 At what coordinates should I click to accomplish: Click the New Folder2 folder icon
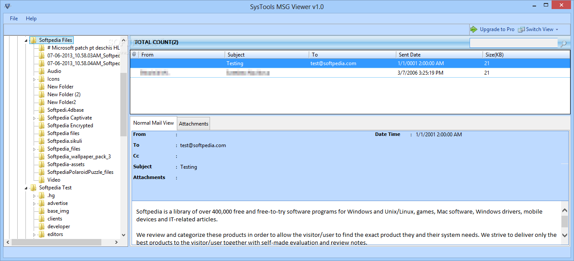coord(41,102)
